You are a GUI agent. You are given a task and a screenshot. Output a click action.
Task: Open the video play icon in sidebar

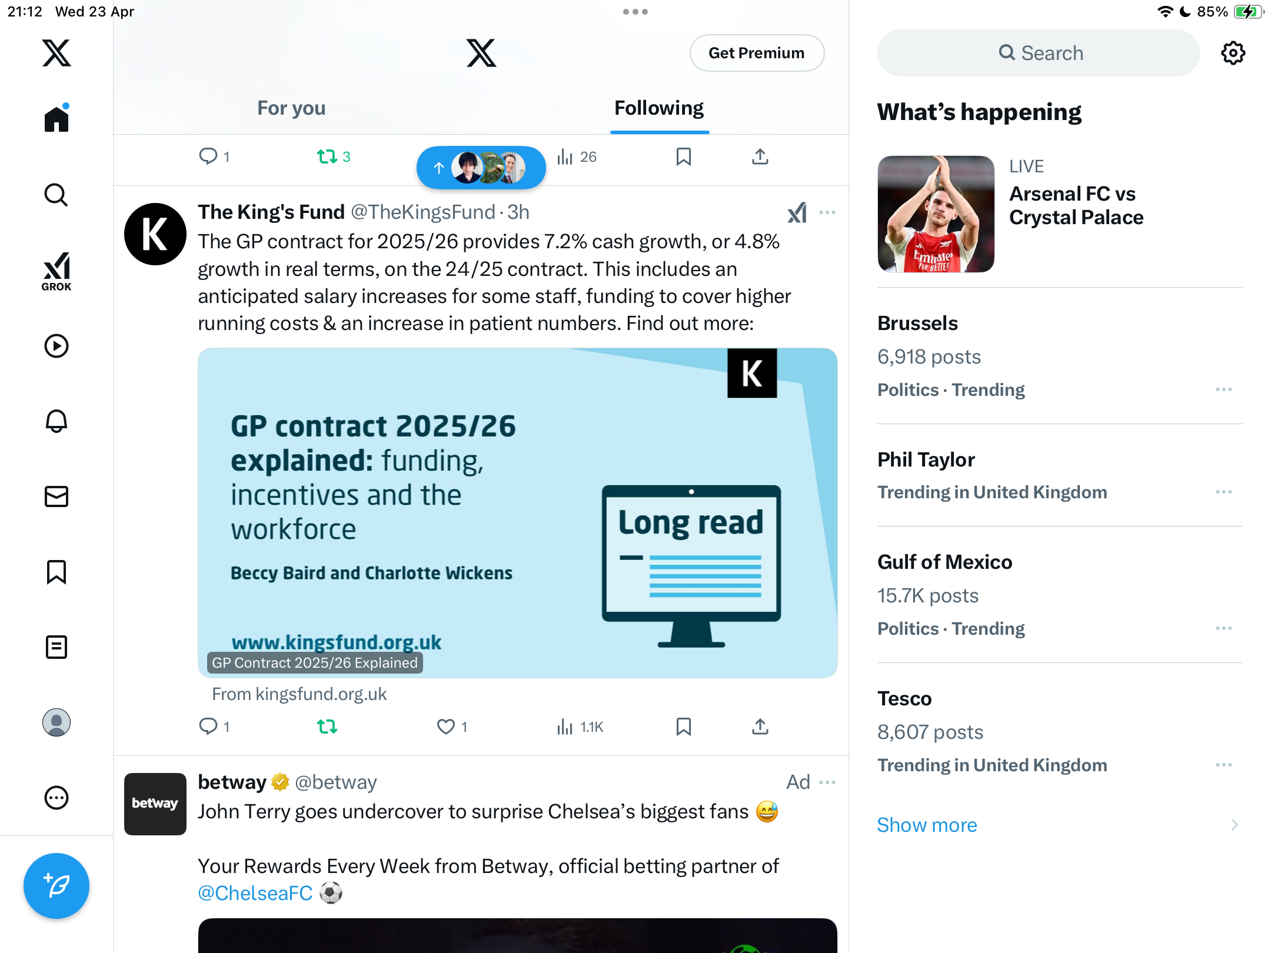(x=56, y=346)
